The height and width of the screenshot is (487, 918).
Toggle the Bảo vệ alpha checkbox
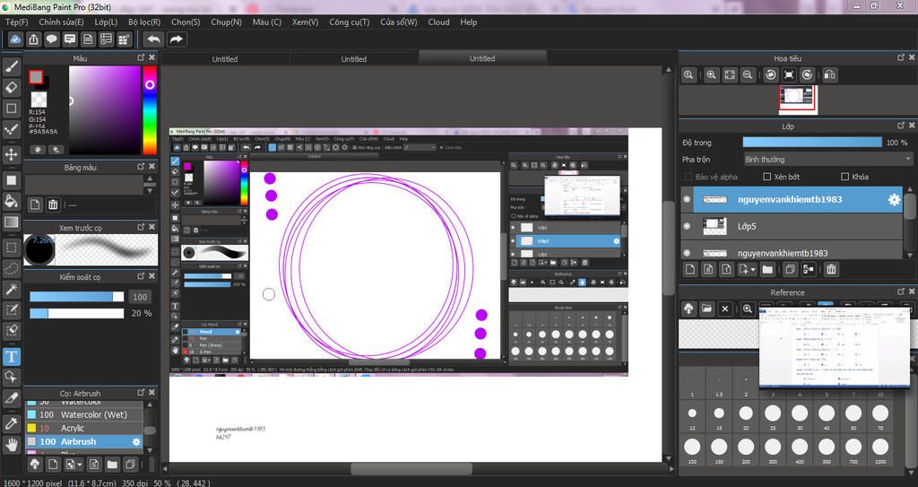click(688, 177)
